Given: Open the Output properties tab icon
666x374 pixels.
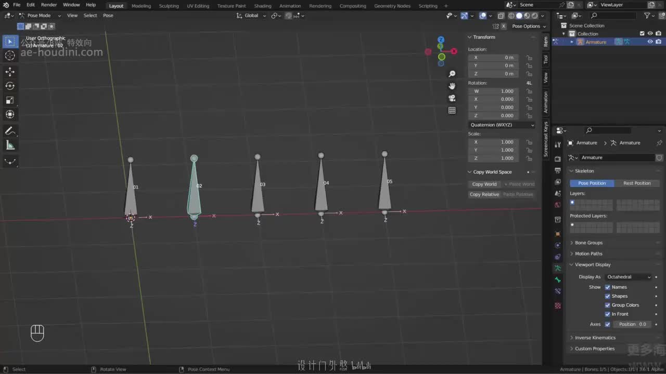Looking at the screenshot, I should (558, 170).
